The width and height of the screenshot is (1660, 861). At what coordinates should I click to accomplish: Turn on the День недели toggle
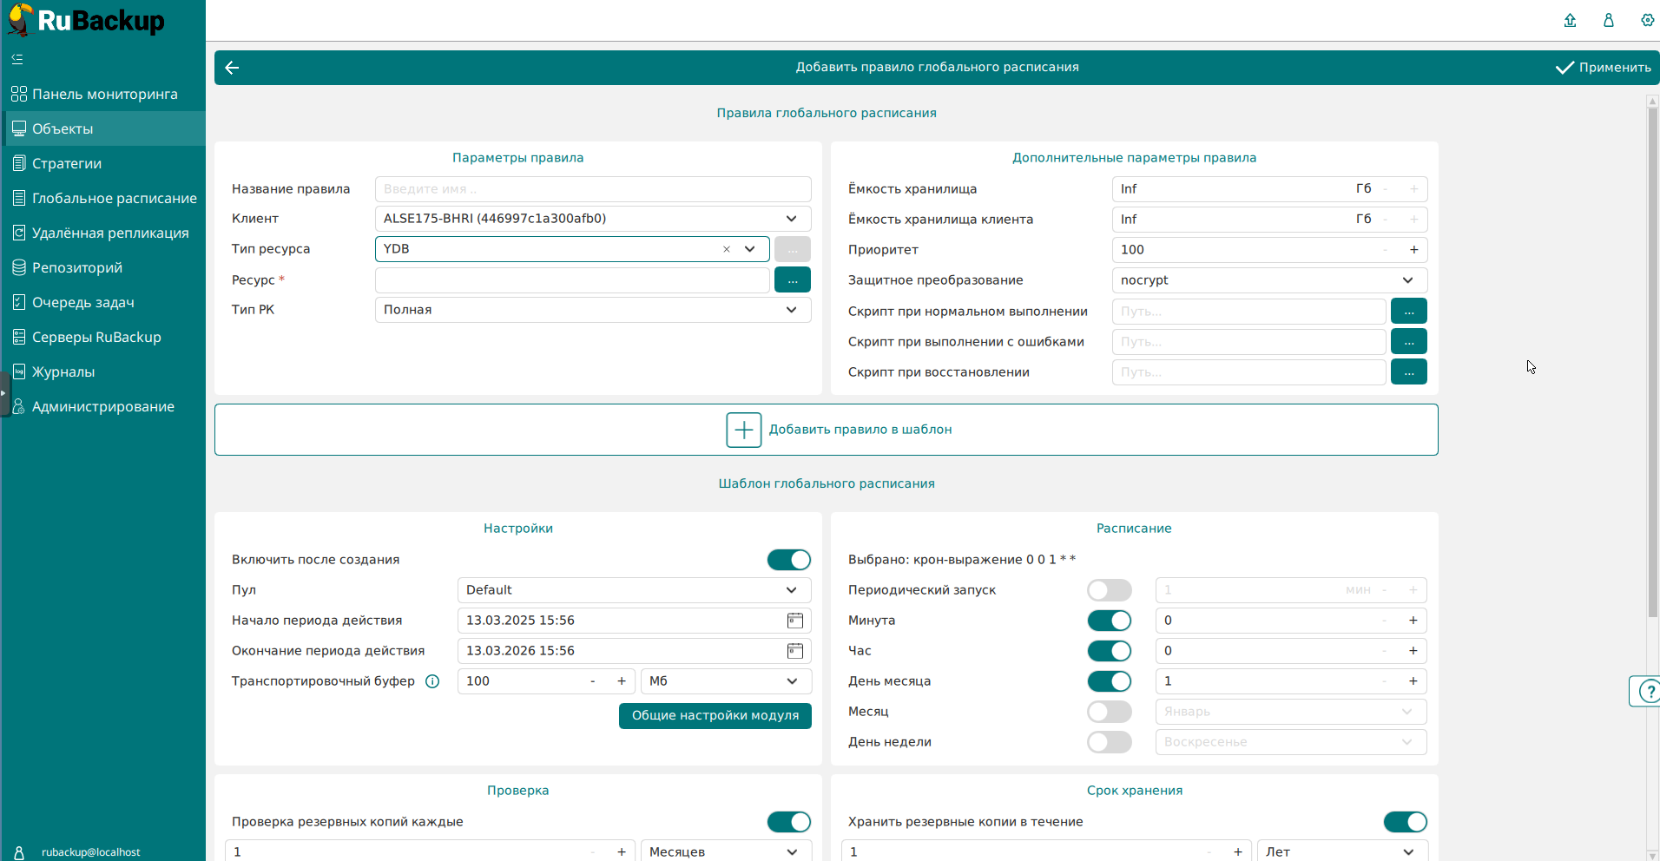click(x=1109, y=742)
